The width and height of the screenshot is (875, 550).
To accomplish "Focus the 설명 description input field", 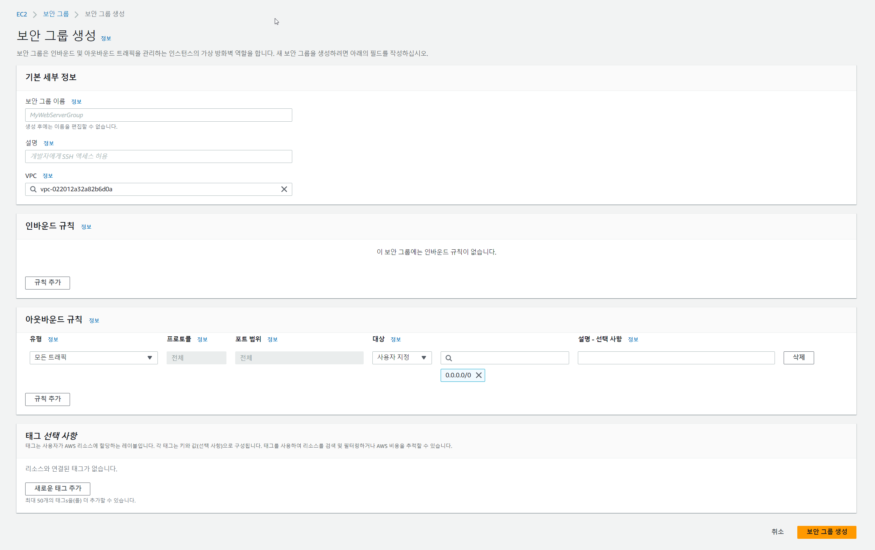I will pyautogui.click(x=159, y=157).
